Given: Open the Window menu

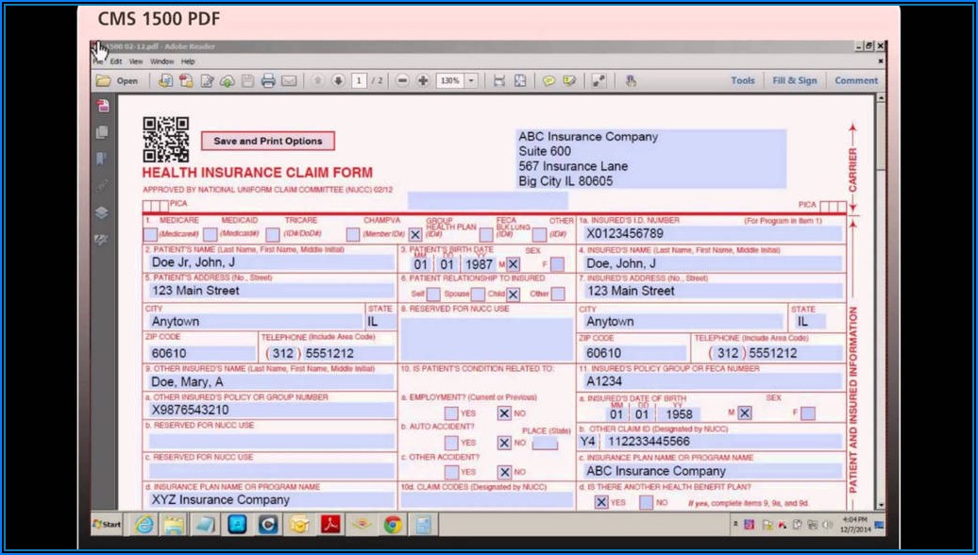Looking at the screenshot, I should click(161, 61).
